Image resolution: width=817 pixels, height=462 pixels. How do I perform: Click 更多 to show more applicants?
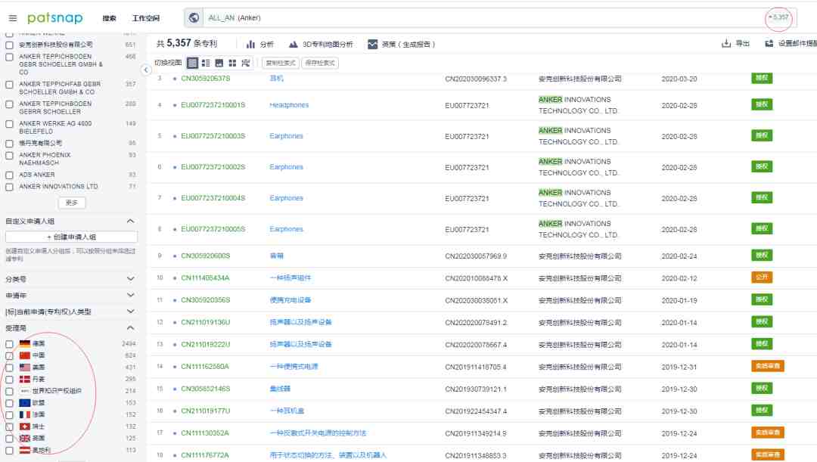click(x=72, y=203)
